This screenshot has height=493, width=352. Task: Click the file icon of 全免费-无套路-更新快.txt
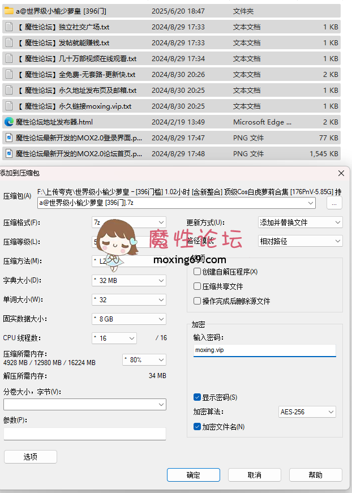point(9,75)
